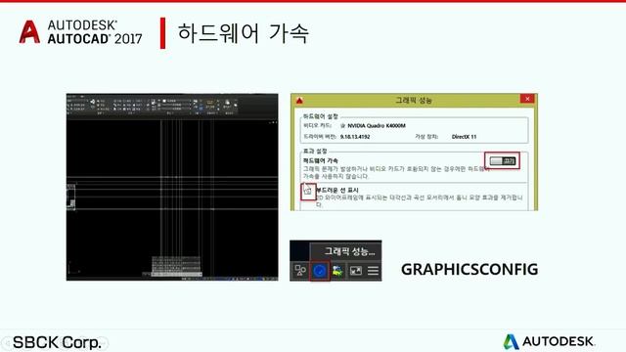
Task: Close the 그래픽 성능 dialog
Action: (x=527, y=99)
